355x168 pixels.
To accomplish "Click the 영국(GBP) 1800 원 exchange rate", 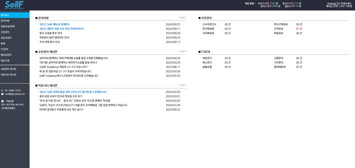I will (x=270, y=6).
